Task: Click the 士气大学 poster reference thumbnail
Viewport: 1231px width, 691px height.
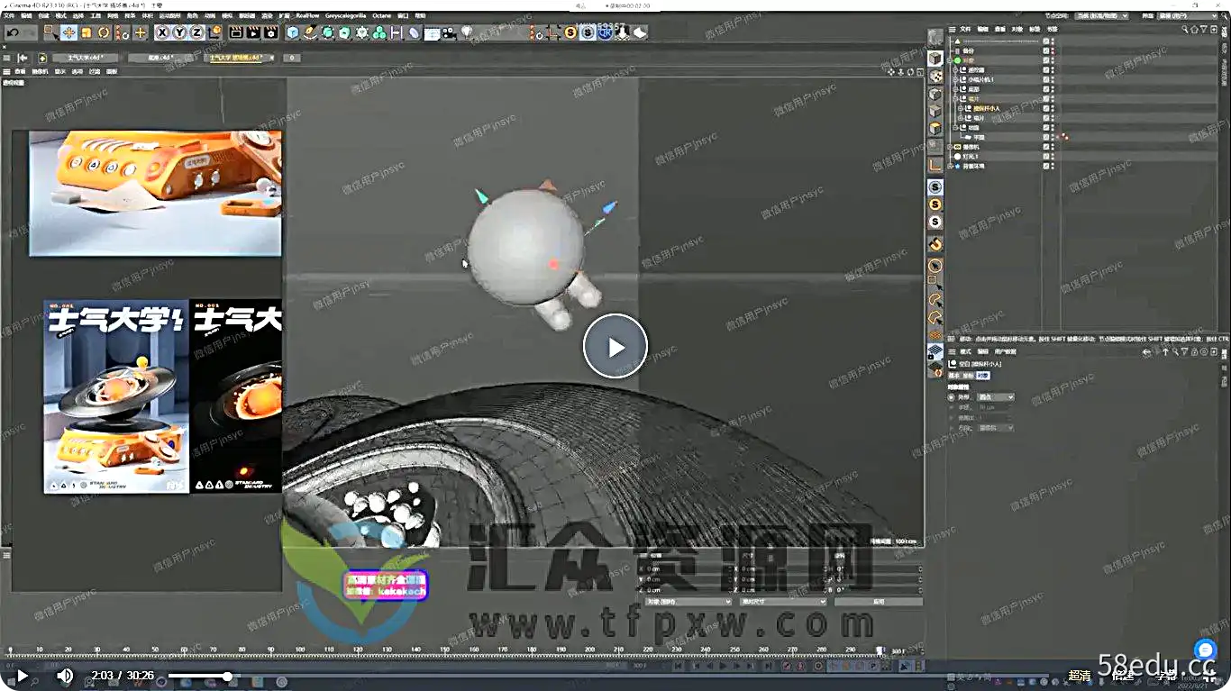Action: [x=116, y=396]
